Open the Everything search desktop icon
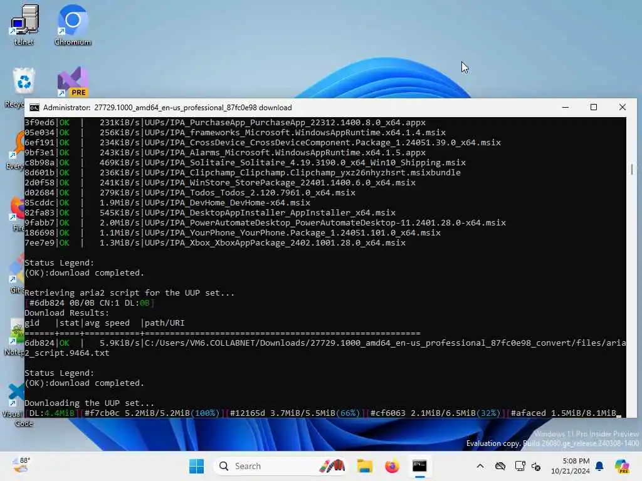This screenshot has width=642, height=481. [x=16, y=150]
